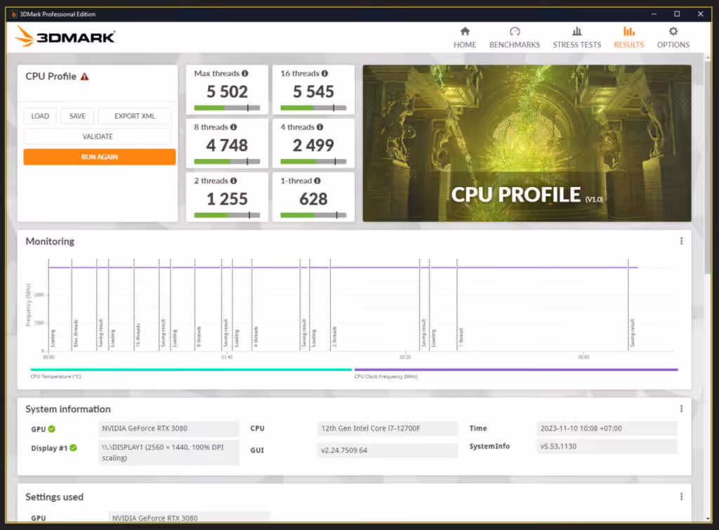This screenshot has height=530, width=719.
Task: Click the GPU green check status icon
Action: click(52, 429)
